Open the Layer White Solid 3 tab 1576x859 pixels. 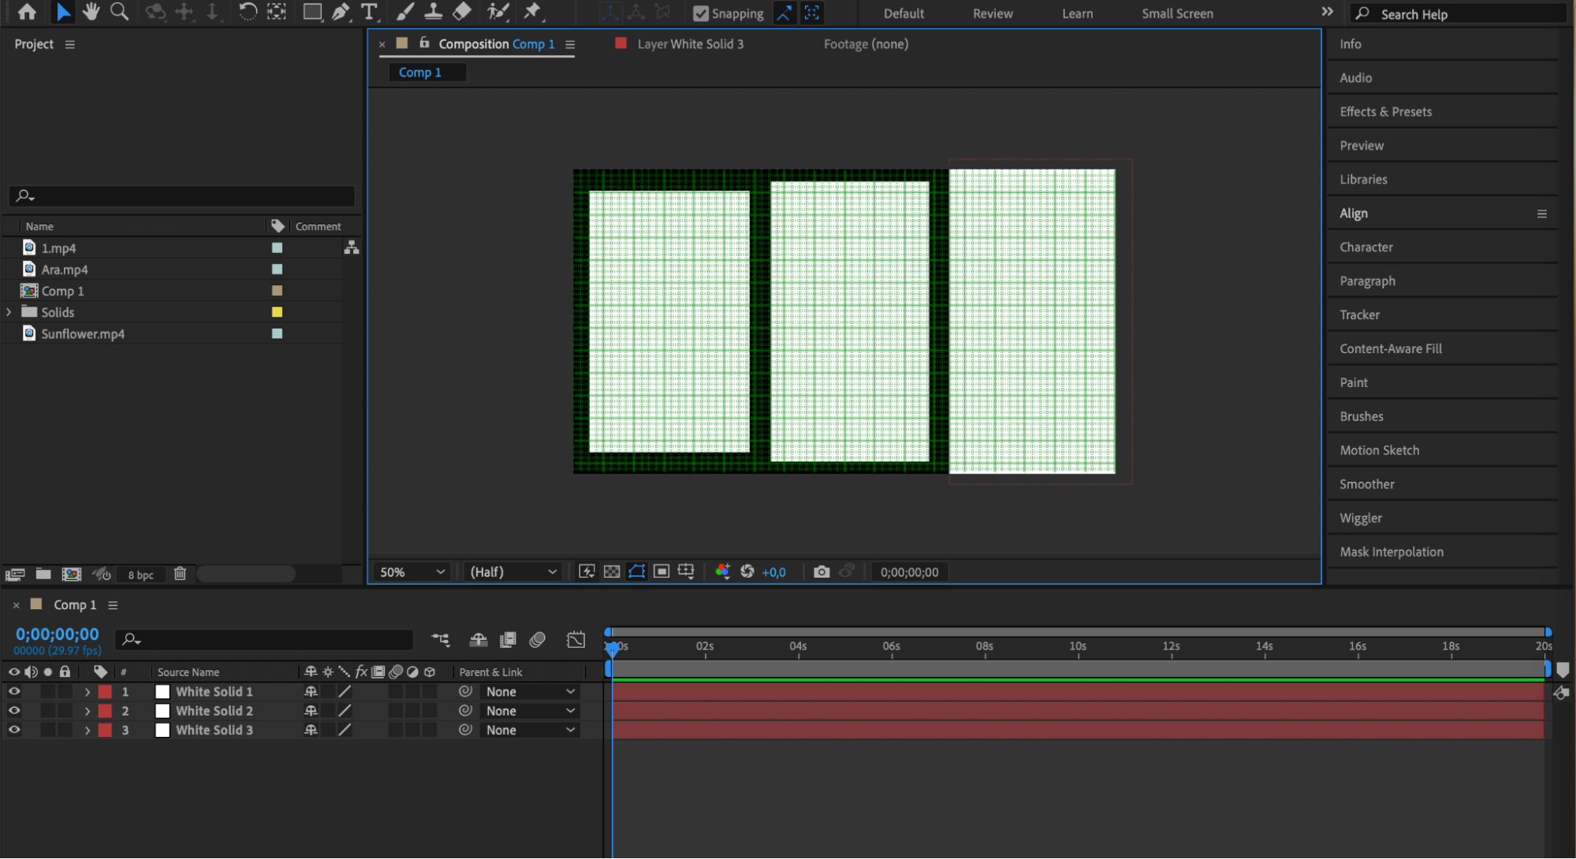click(690, 44)
